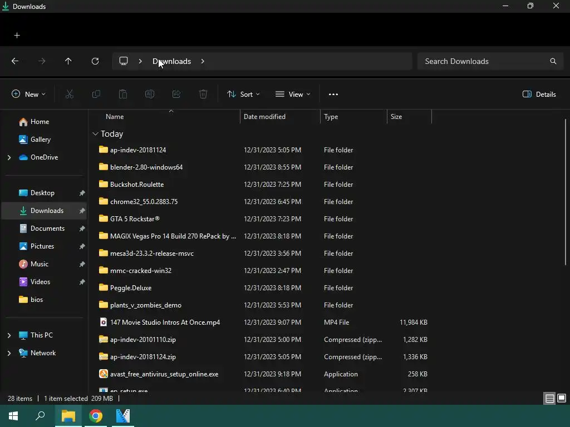Image resolution: width=570 pixels, height=427 pixels.
Task: Click the vertical scrollbar in file list
Action: click(x=566, y=192)
